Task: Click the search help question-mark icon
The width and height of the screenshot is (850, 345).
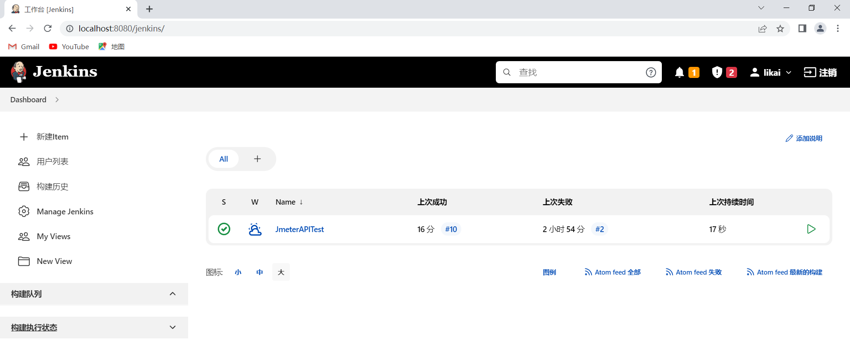Action: (650, 72)
